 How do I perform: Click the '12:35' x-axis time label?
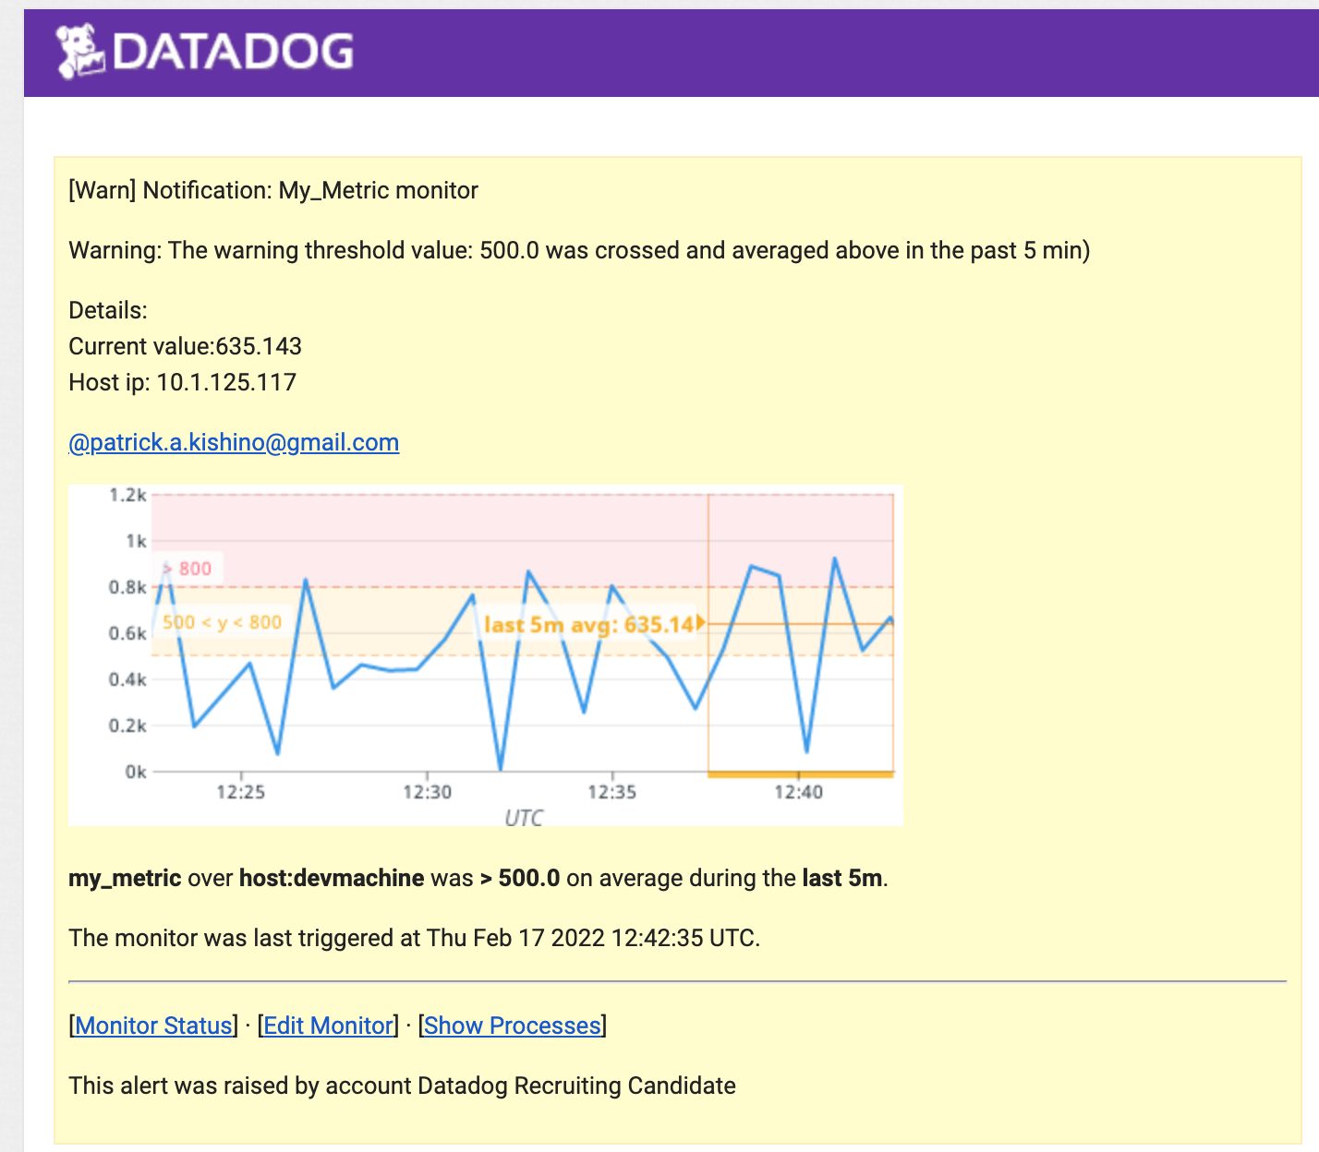(x=612, y=792)
